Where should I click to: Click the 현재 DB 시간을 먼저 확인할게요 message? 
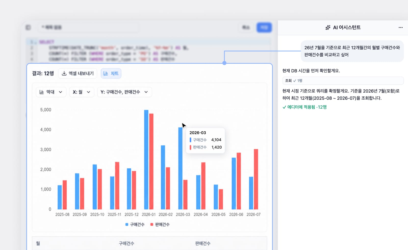(311, 71)
